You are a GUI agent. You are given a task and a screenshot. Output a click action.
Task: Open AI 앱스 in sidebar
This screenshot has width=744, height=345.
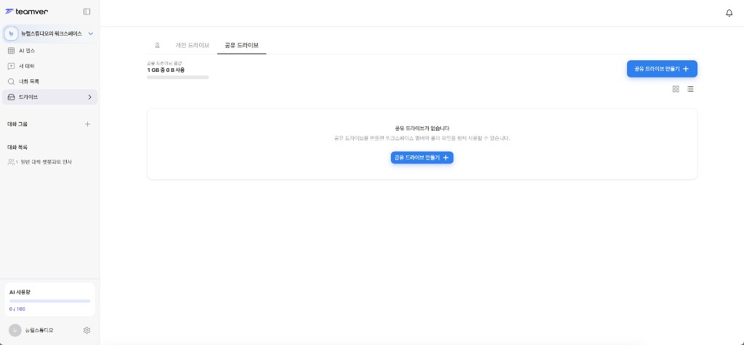coord(50,50)
